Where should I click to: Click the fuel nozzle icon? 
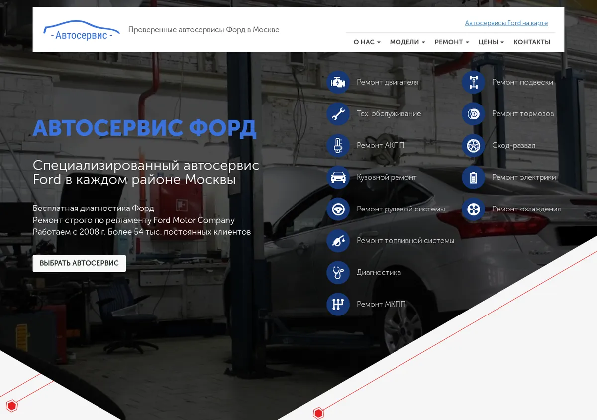tap(338, 241)
